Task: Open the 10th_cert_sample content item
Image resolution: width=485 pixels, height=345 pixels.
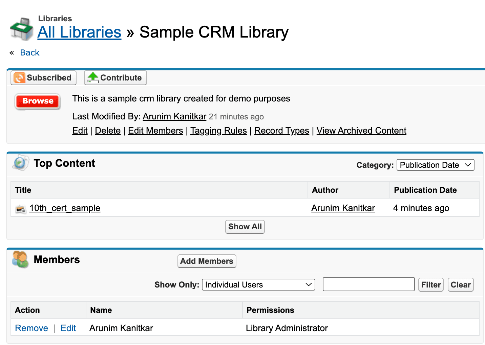Action: click(65, 208)
